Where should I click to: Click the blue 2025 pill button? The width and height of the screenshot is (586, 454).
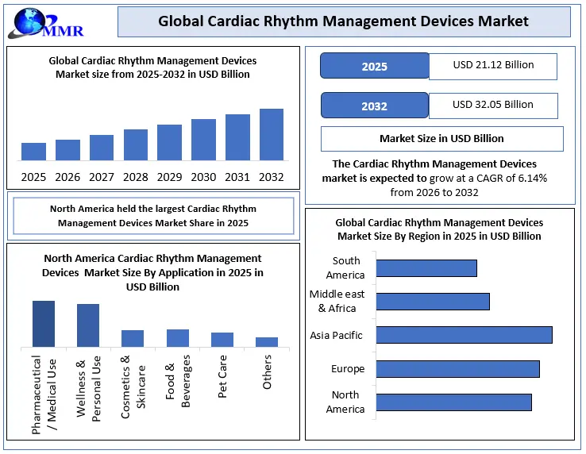374,66
